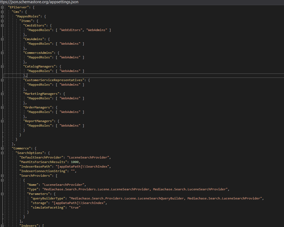Fold the "CatalogManagers" block
The image size is (284, 227).
click(2, 66)
